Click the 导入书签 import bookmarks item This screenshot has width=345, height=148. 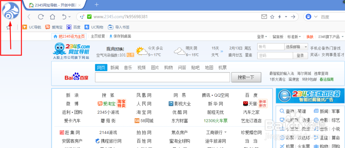[x=119, y=27]
